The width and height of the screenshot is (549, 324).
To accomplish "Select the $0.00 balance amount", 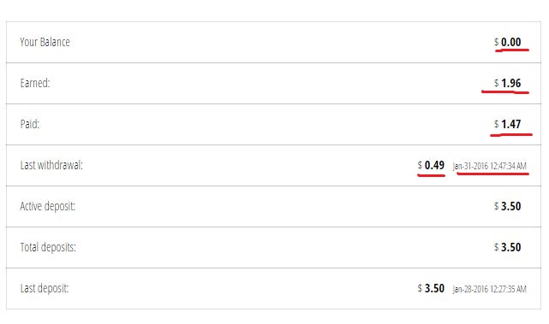I will point(508,42).
